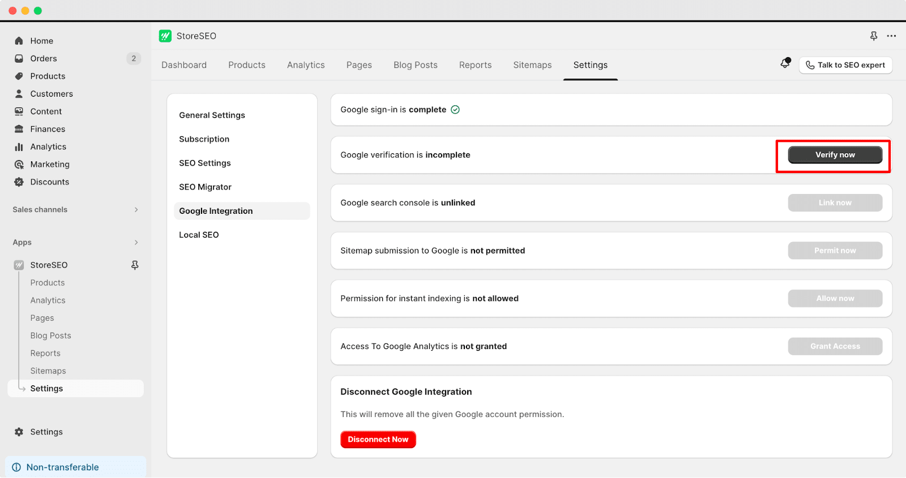Open the SEO Migrator section
906x478 pixels.
click(242, 187)
